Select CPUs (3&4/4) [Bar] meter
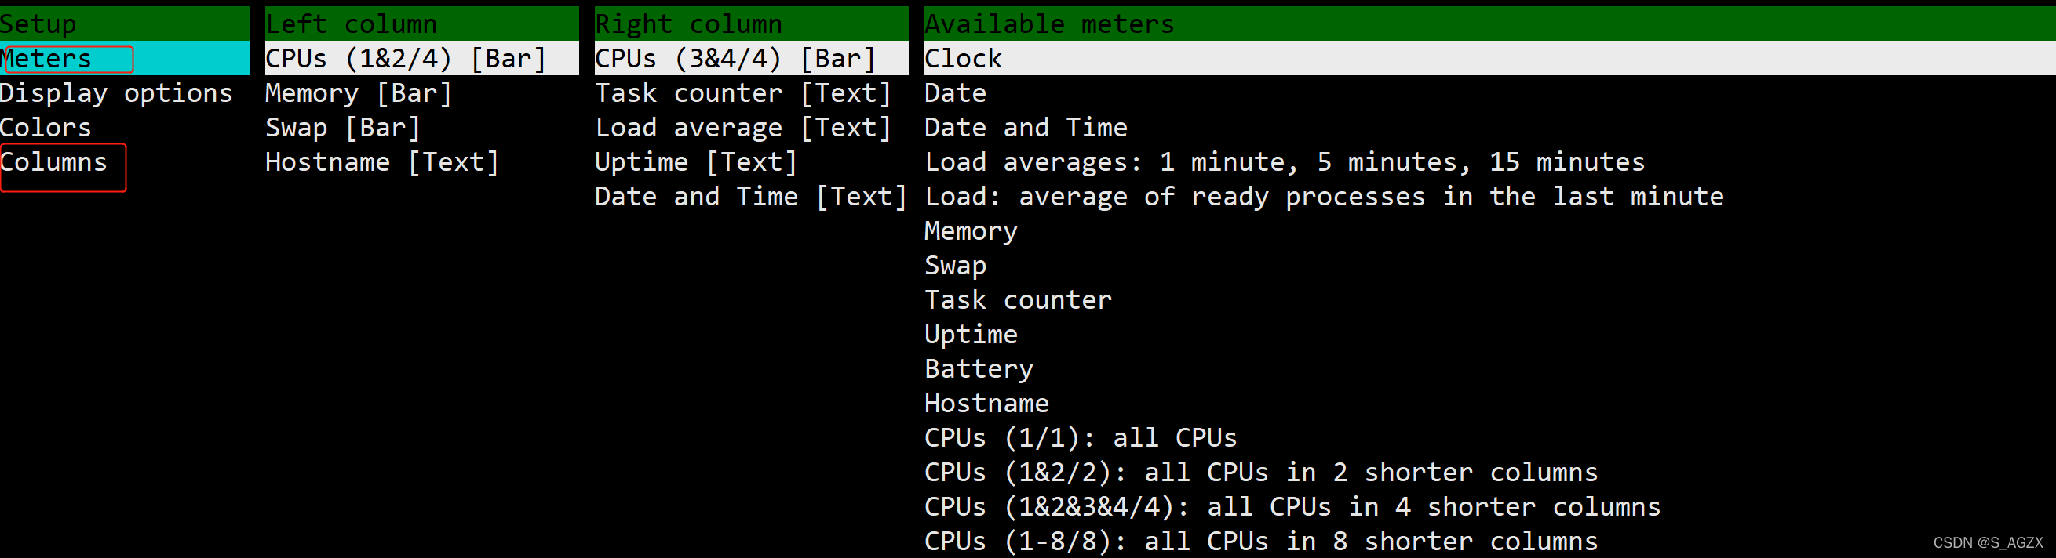This screenshot has width=2056, height=558. [x=751, y=58]
